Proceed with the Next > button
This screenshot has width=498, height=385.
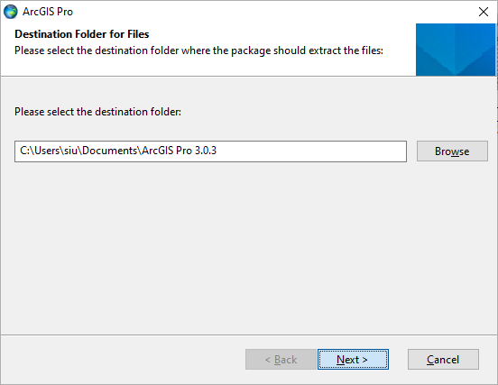[353, 359]
